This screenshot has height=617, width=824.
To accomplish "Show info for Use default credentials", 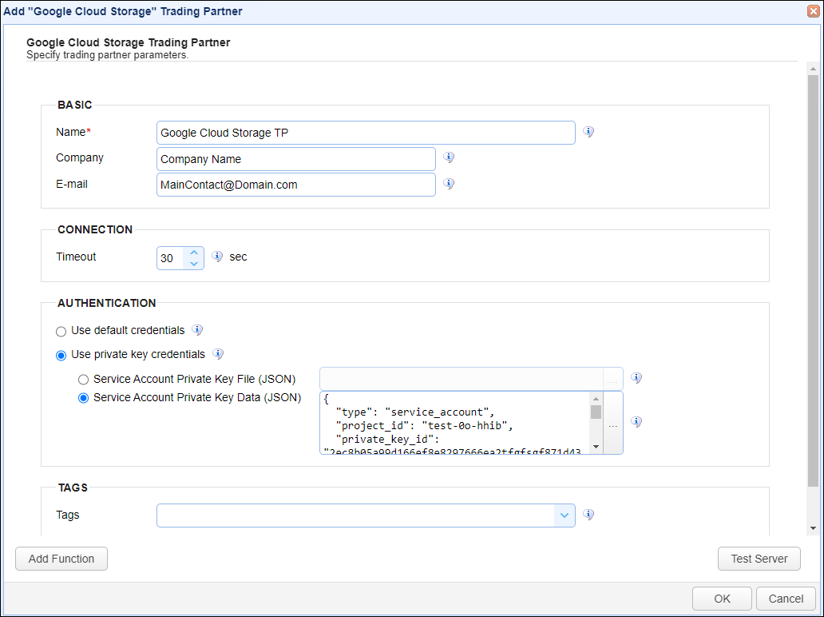I will pos(197,330).
